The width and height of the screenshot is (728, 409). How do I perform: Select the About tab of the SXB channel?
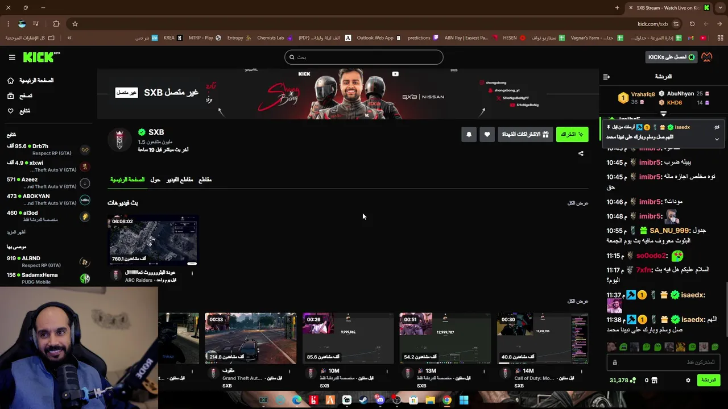click(155, 180)
